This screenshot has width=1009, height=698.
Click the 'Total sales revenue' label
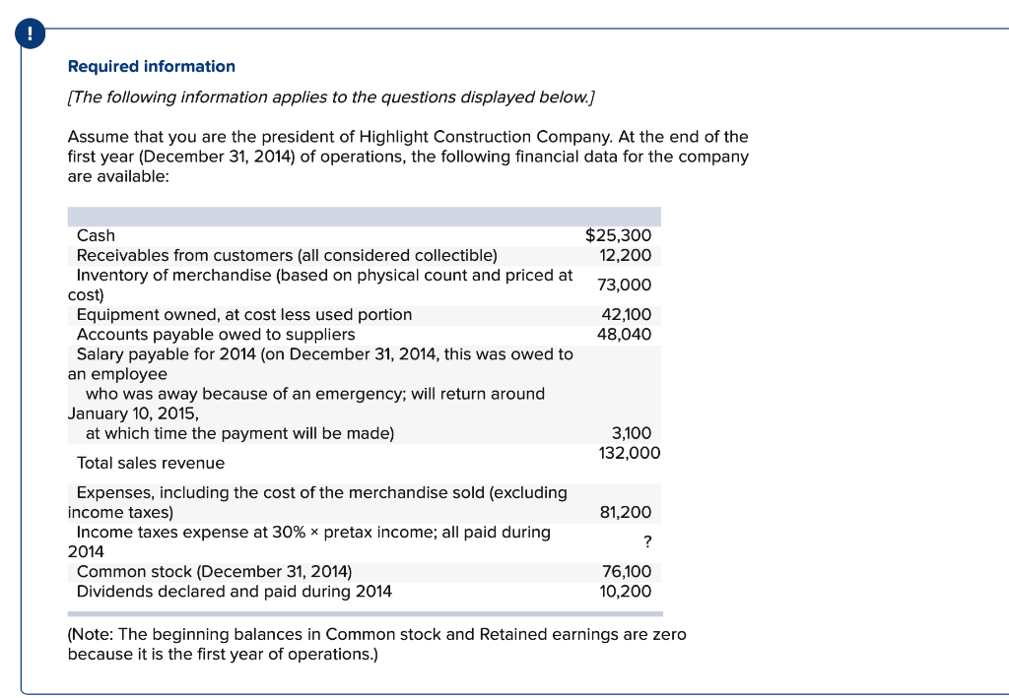point(151,463)
